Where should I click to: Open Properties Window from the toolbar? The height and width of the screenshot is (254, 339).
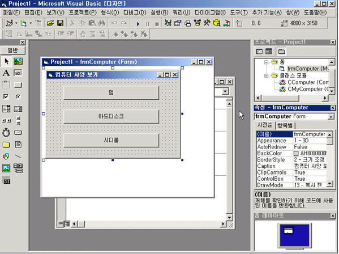[178, 23]
